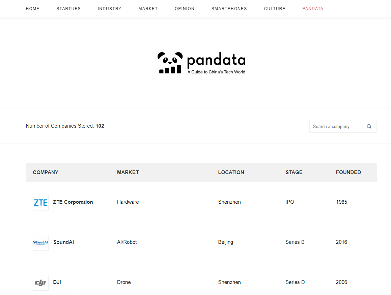The height and width of the screenshot is (295, 391).
Task: Open the HOME page
Action: [x=32, y=8]
